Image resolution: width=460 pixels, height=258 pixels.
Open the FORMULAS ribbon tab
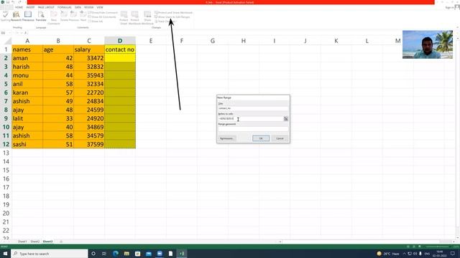(64, 7)
